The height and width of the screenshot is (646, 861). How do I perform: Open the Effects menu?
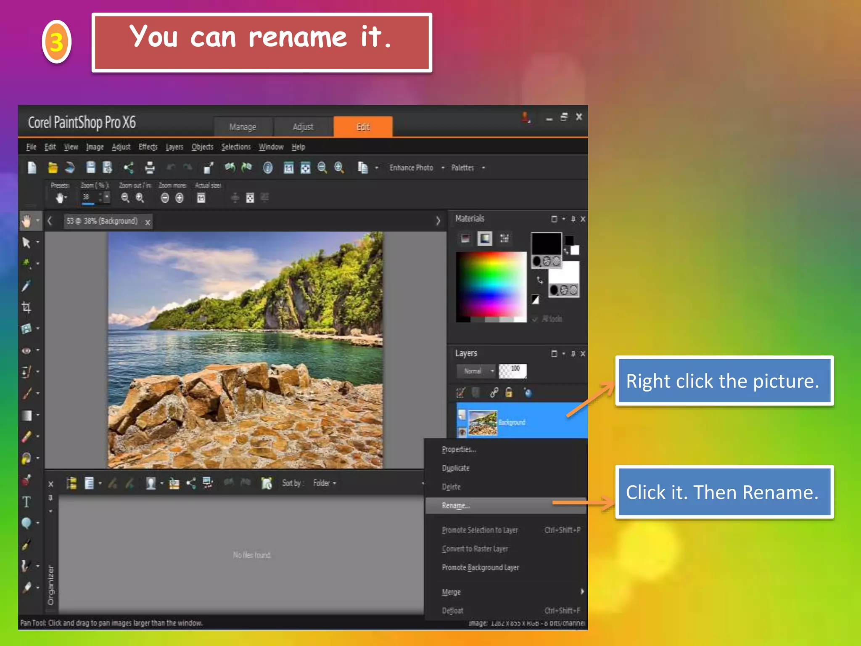tap(148, 147)
